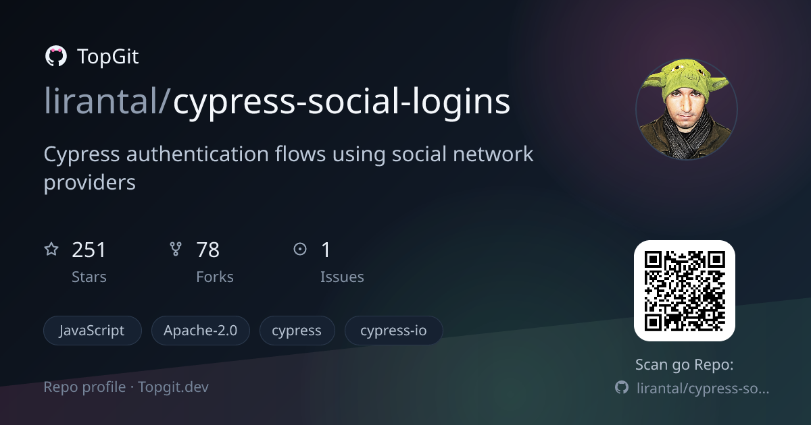Click the Stars label
The image size is (811, 425).
point(89,277)
